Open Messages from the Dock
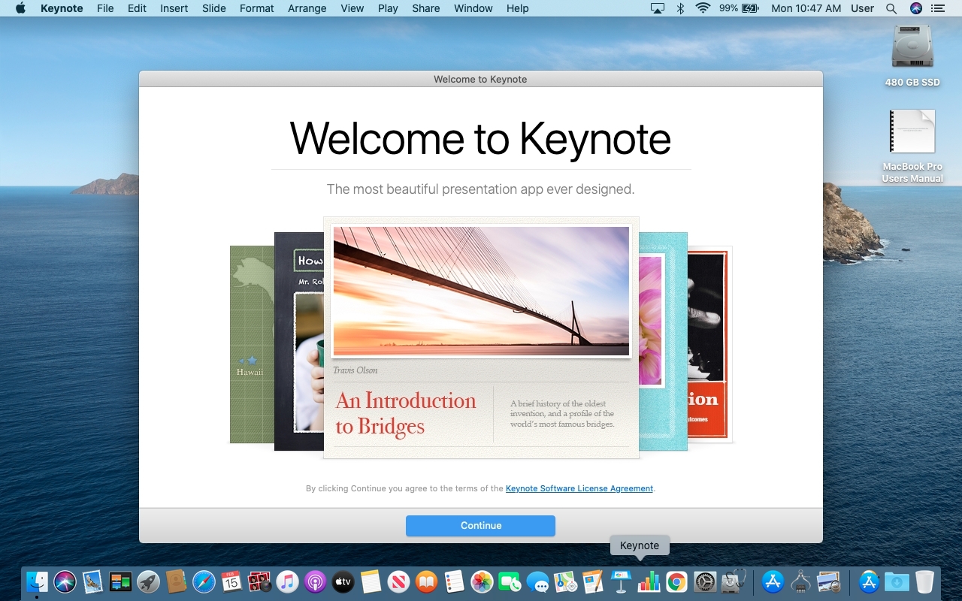 click(537, 581)
